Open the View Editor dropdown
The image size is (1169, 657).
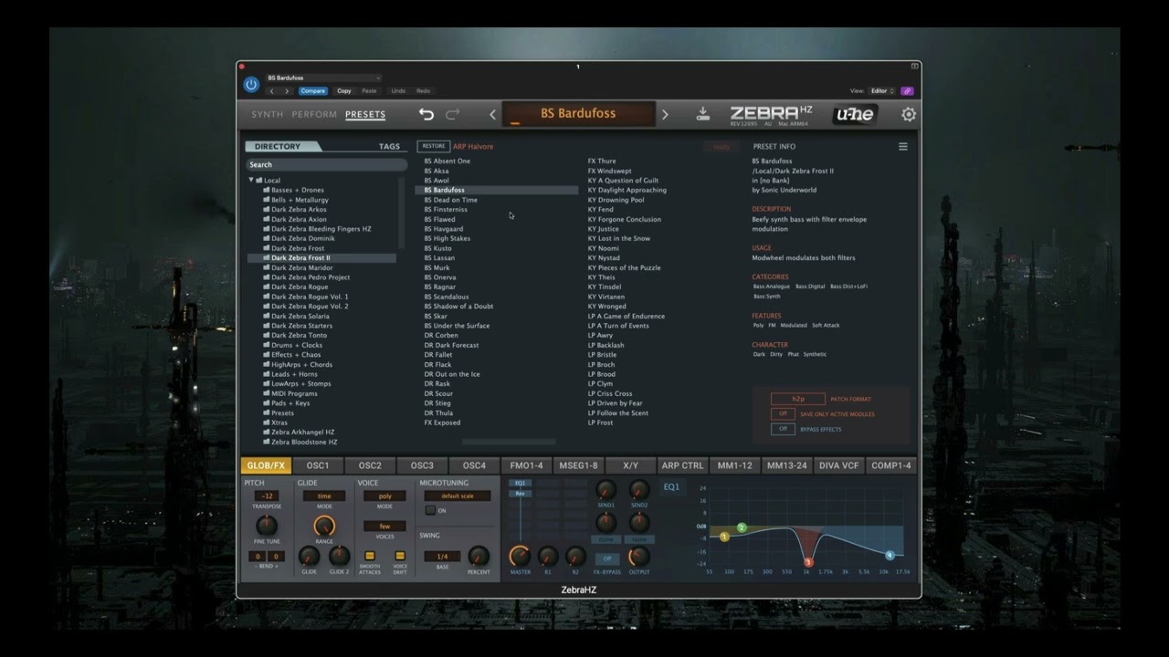(882, 91)
